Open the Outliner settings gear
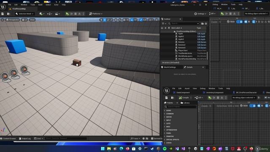The height and width of the screenshot is (152, 270). coord(206,24)
